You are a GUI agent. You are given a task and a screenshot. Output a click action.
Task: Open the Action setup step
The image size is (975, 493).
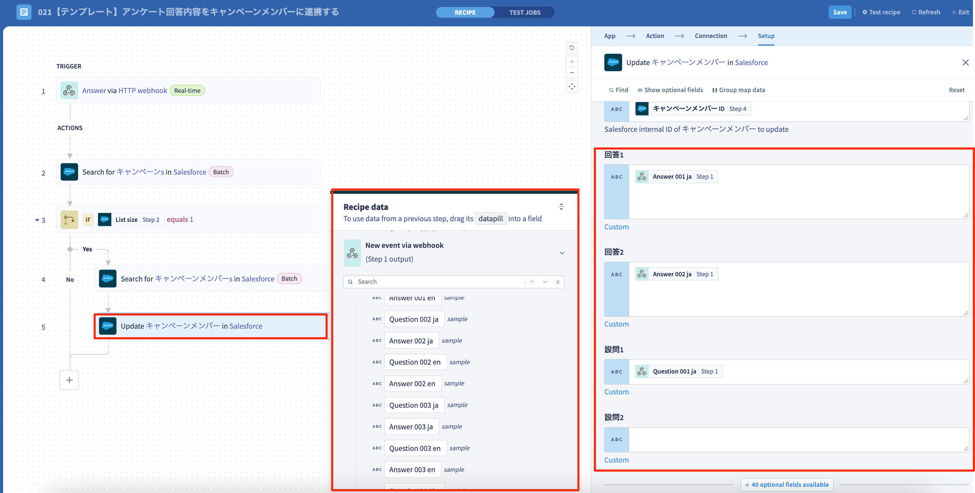point(654,36)
